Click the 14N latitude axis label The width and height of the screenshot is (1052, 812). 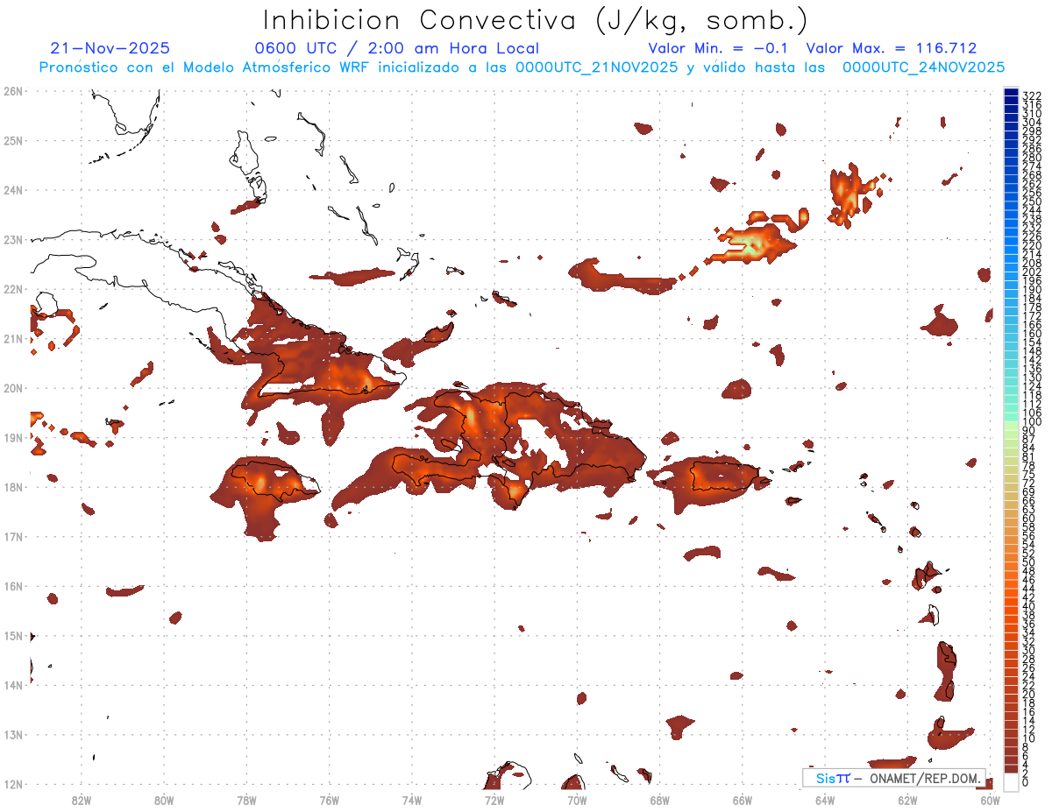coord(13,684)
